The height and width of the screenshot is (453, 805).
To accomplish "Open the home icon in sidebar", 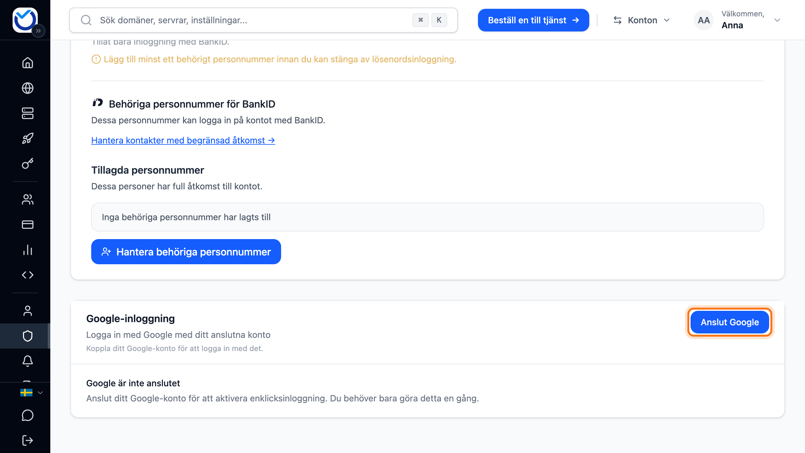I will pos(28,63).
